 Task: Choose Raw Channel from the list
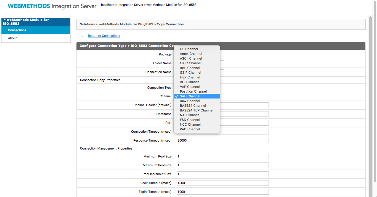click(x=197, y=101)
